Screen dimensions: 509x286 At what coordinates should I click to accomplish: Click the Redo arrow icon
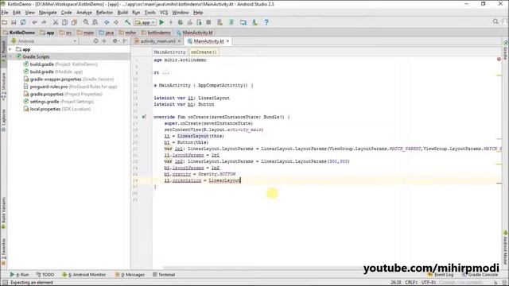(44, 22)
